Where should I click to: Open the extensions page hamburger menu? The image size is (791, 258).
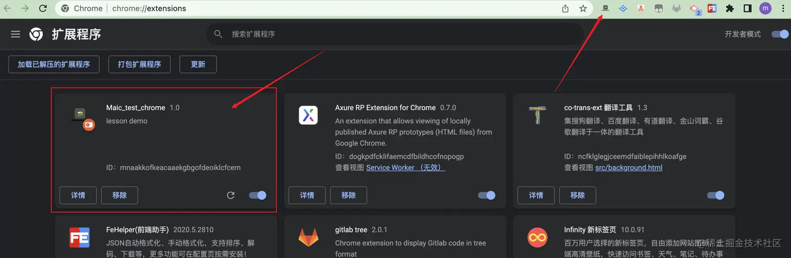pos(16,34)
